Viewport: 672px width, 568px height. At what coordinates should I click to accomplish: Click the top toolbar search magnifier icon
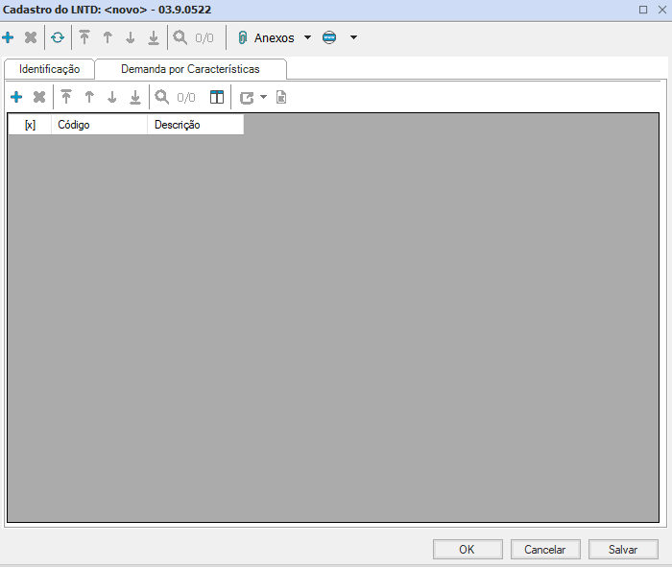click(180, 38)
